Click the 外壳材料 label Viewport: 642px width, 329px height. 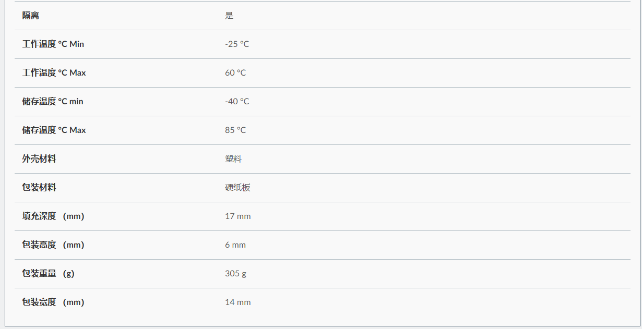click(x=39, y=159)
